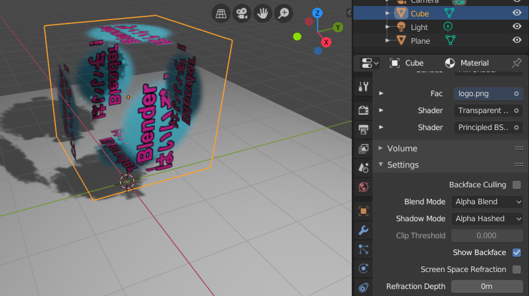Click the Material breadcrumb in properties header
Image resolution: width=529 pixels, height=296 pixels.
[x=467, y=63]
